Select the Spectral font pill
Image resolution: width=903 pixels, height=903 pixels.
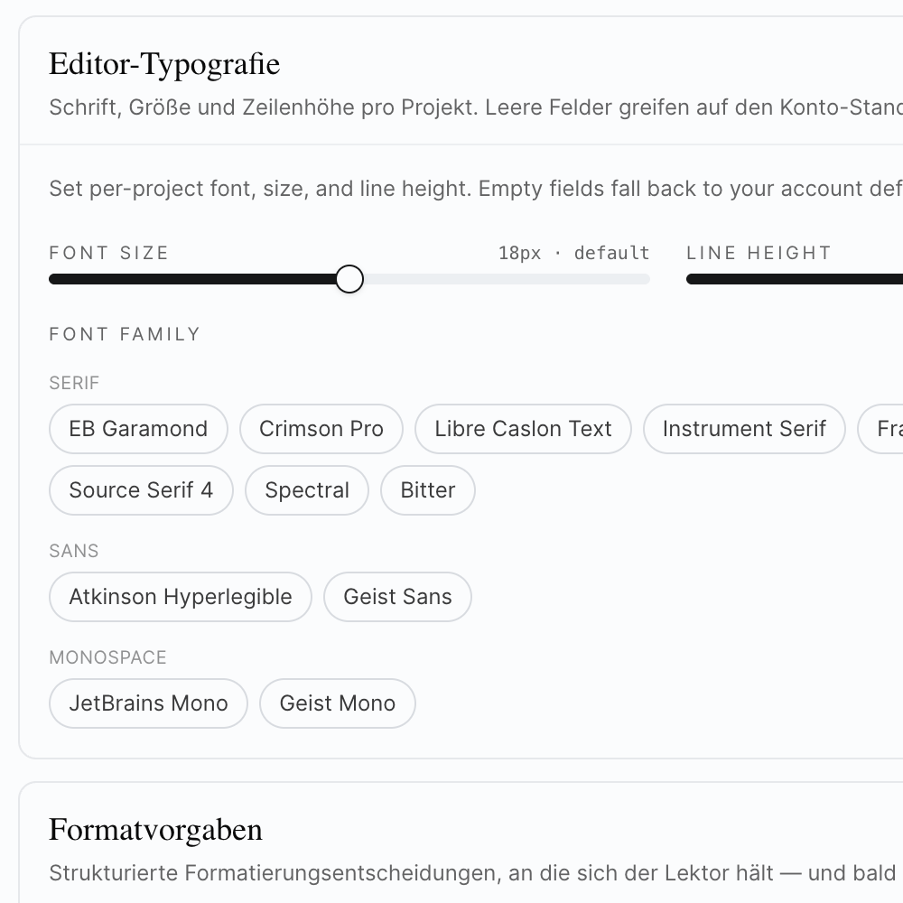(x=307, y=490)
